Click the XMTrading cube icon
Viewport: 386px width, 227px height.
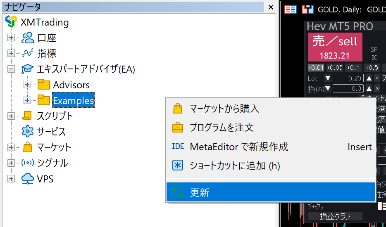pyautogui.click(x=11, y=21)
